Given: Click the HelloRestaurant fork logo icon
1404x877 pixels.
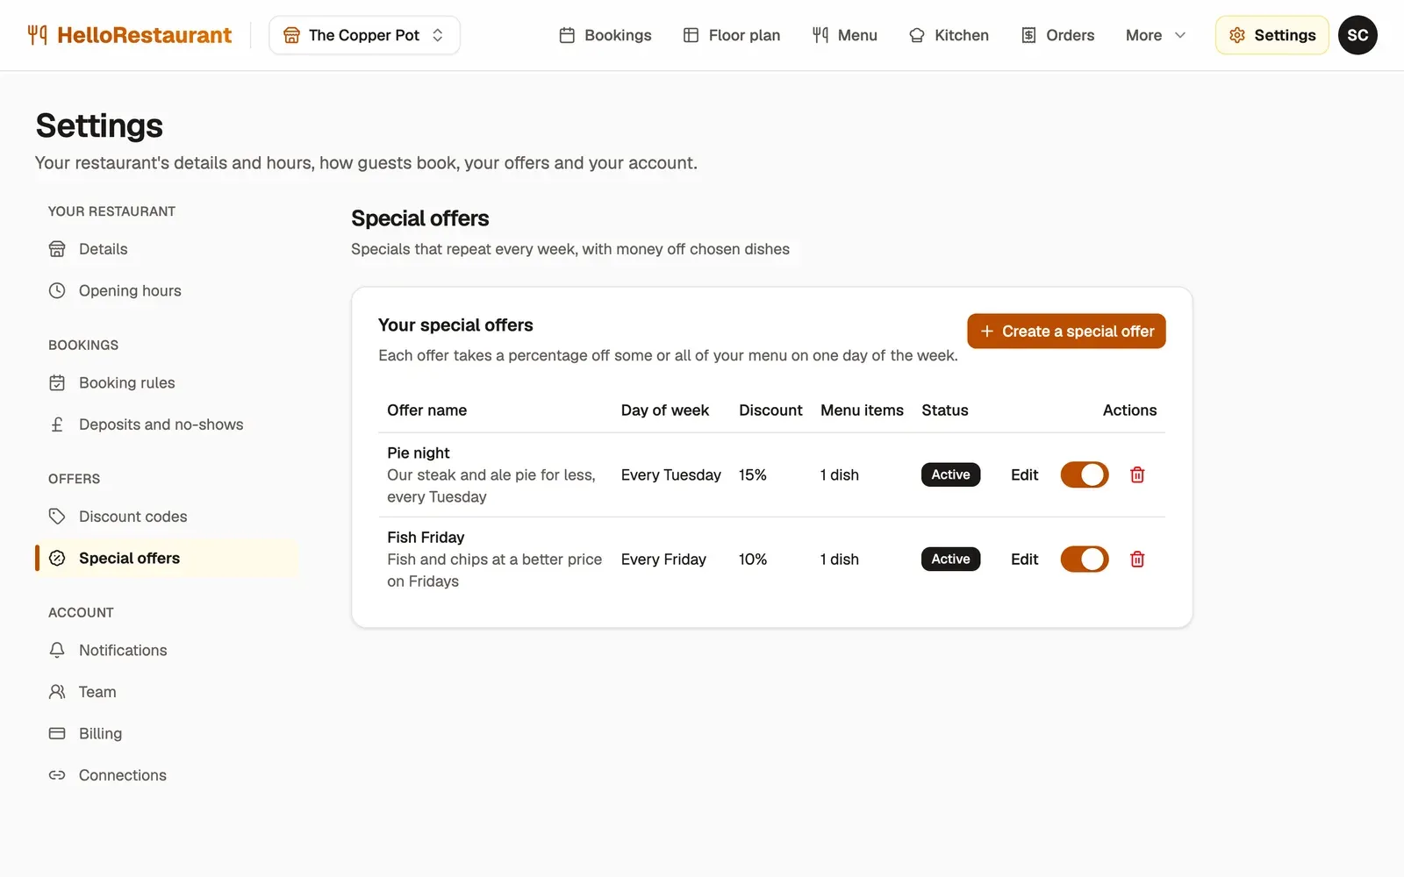Looking at the screenshot, I should (38, 35).
